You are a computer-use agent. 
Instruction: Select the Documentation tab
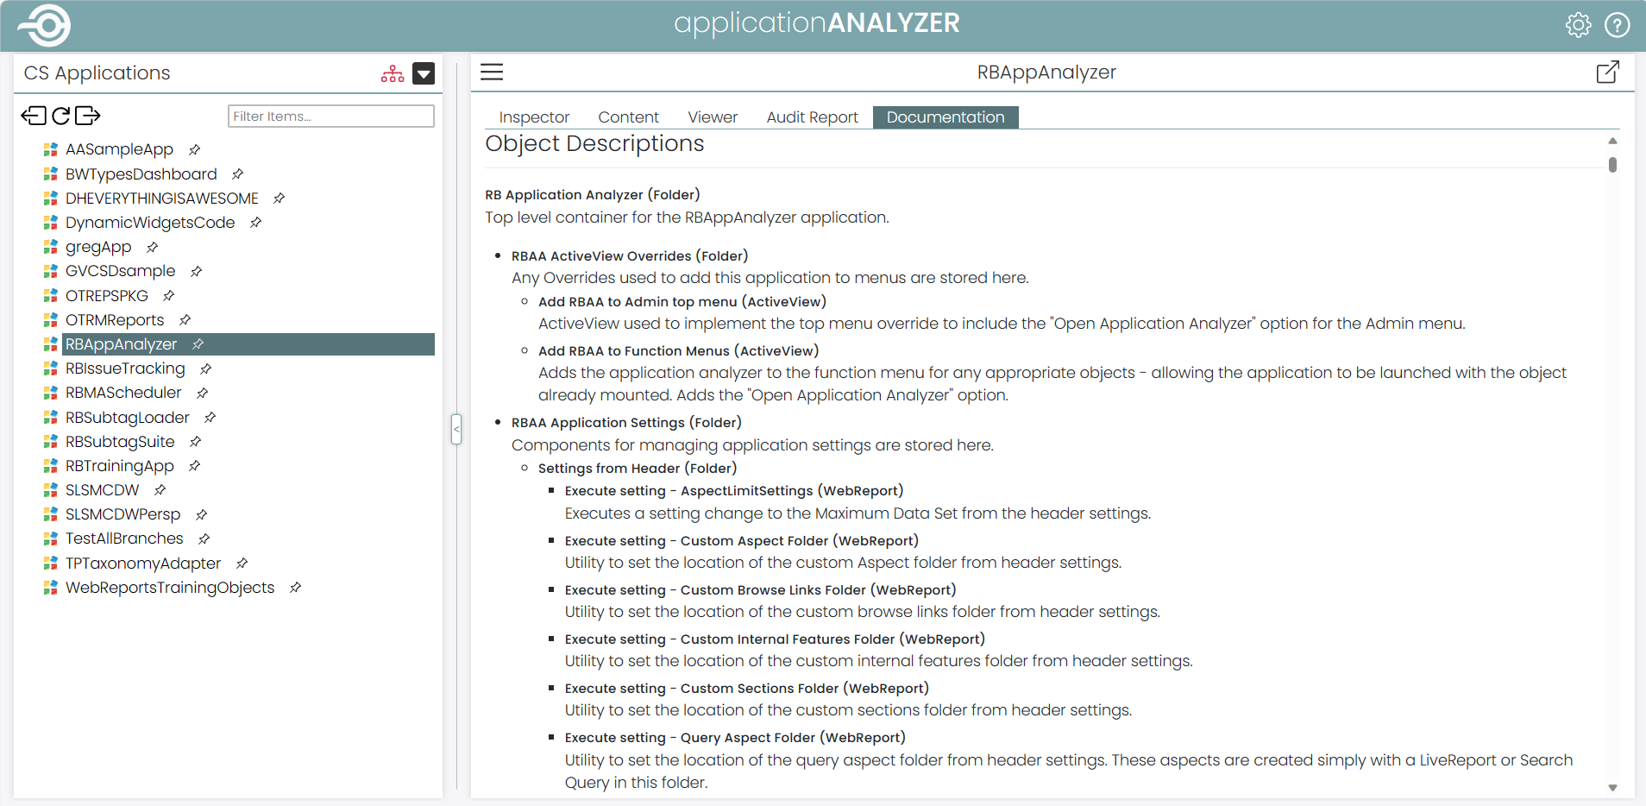click(946, 117)
